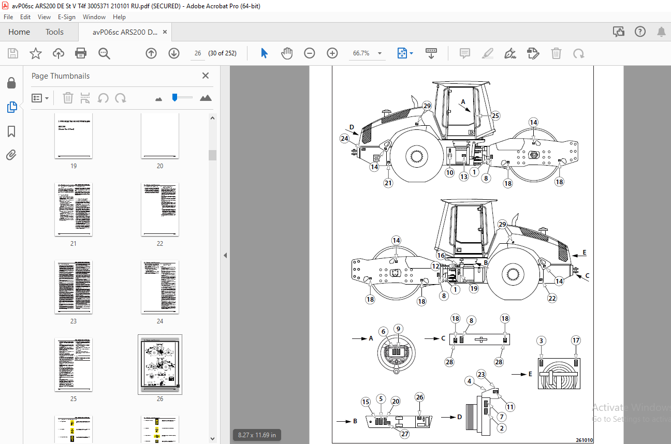Viewport: 671px width, 444px height.
Task: Click the thumbnails page break icon
Action: [85, 98]
